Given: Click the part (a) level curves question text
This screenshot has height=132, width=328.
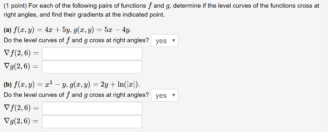Looking at the screenshot, I should click(x=76, y=40).
